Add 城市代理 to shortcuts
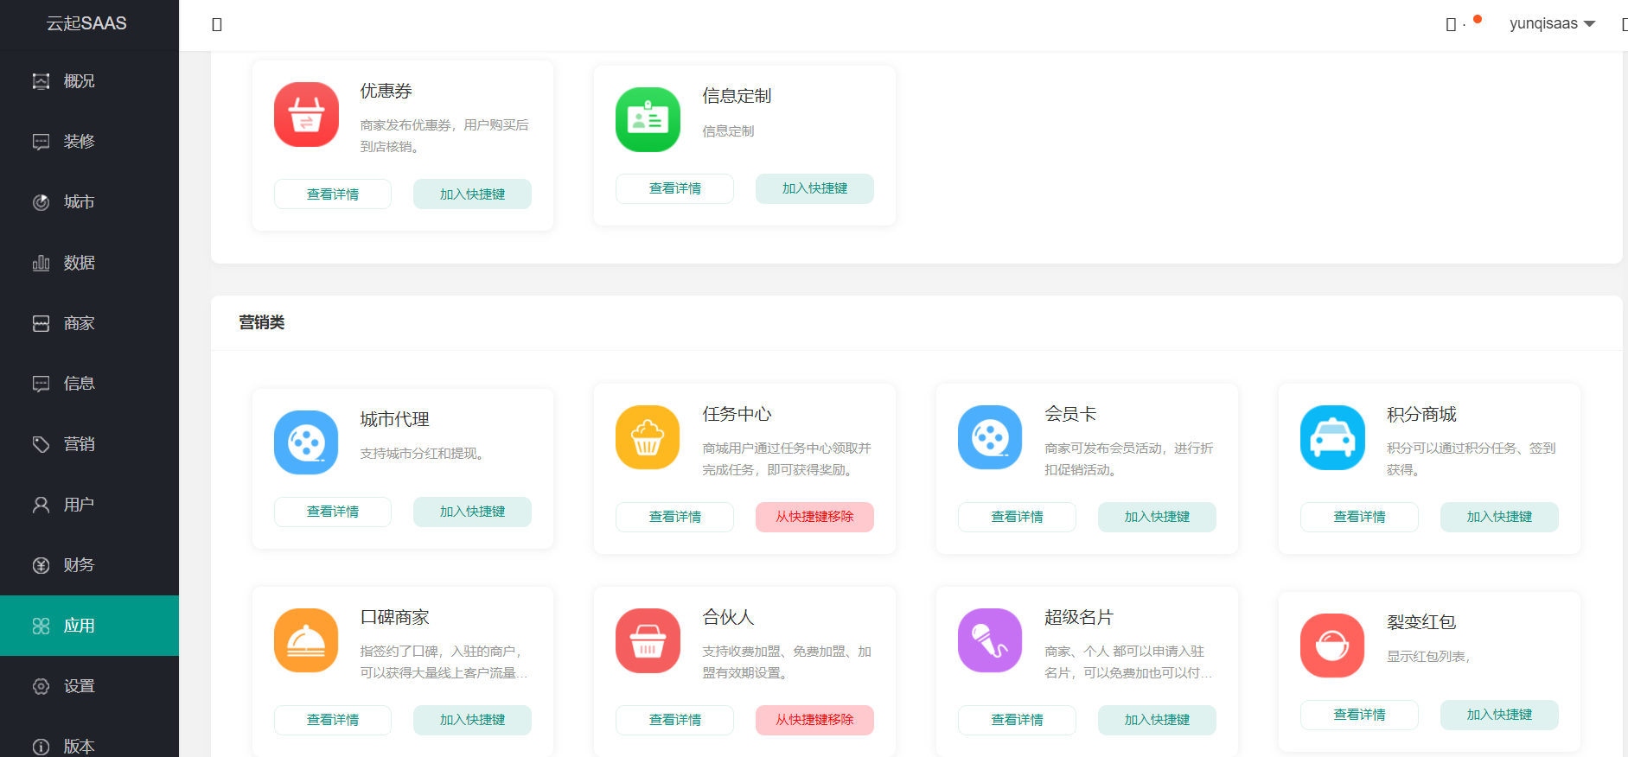This screenshot has height=757, width=1628. (x=472, y=512)
